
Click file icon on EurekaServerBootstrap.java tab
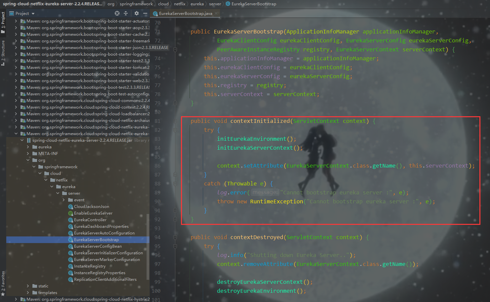(x=155, y=14)
